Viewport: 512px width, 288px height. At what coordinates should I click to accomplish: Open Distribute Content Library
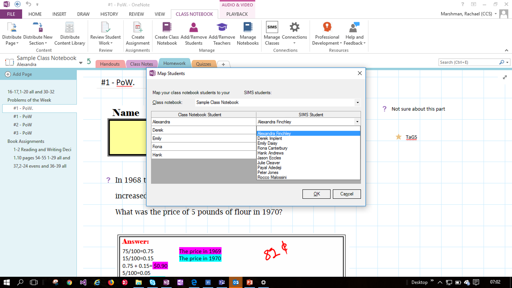[70, 34]
